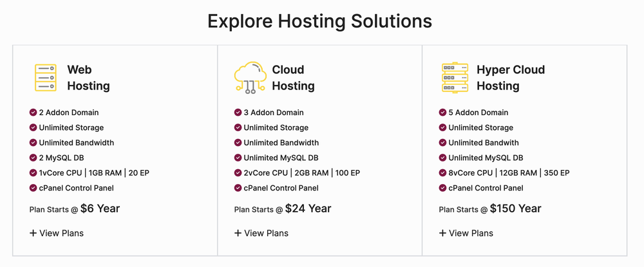This screenshot has height=267, width=644.
Task: Click check icon beside Unlimited Bandwith in Hyper Cloud
Action: (x=443, y=142)
